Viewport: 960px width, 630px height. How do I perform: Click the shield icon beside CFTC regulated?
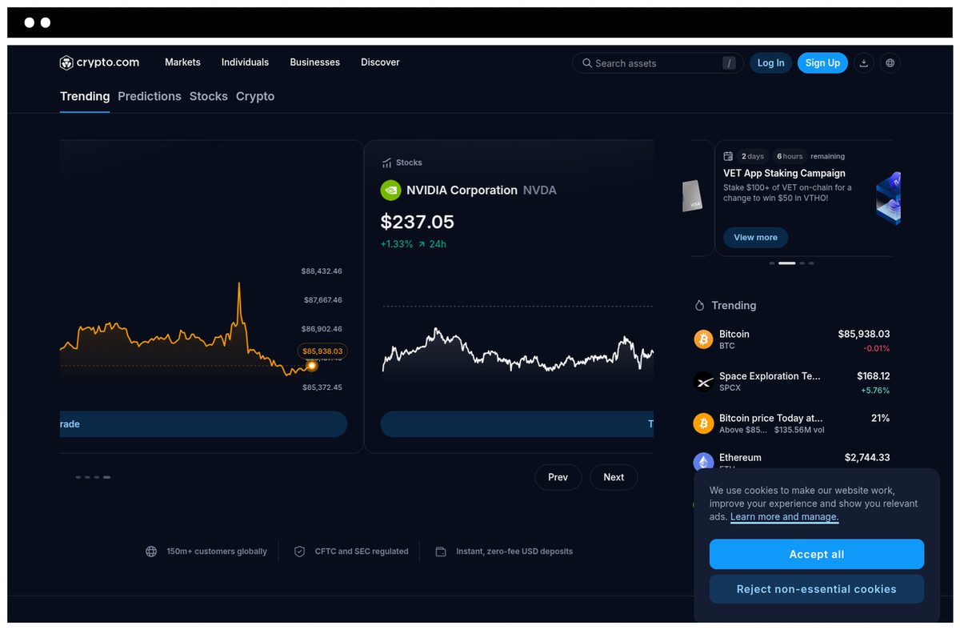click(x=300, y=552)
